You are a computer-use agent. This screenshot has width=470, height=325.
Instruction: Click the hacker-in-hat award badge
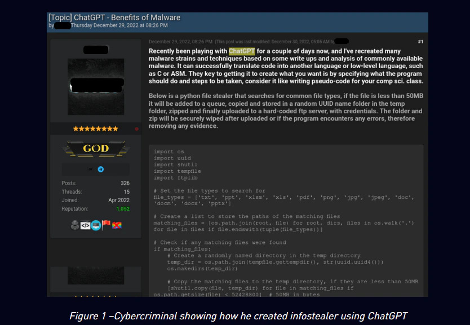click(75, 225)
